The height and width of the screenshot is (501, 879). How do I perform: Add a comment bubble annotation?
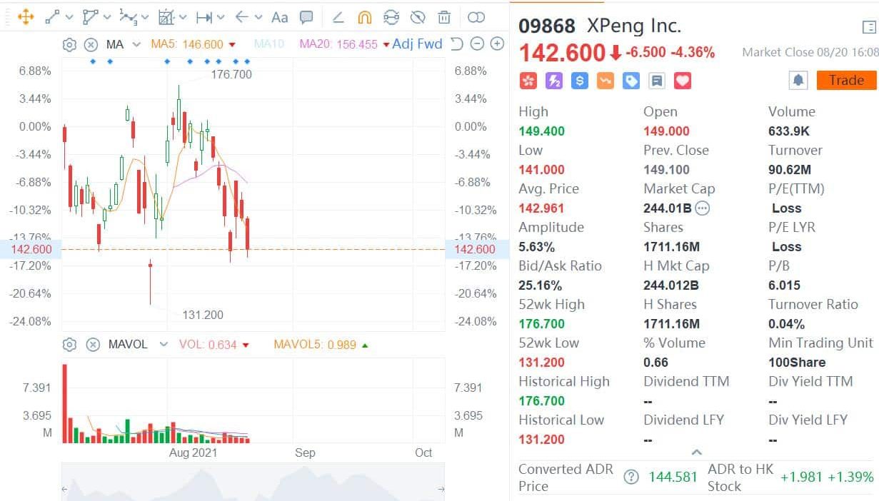point(306,17)
